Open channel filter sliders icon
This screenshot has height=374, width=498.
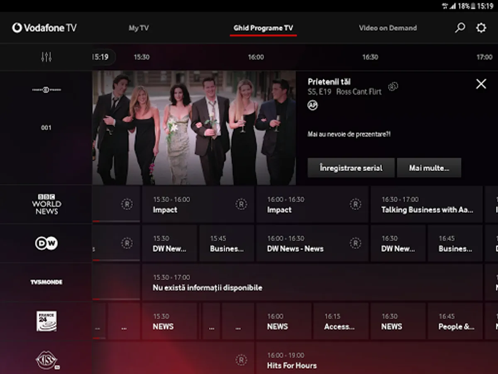tap(46, 57)
